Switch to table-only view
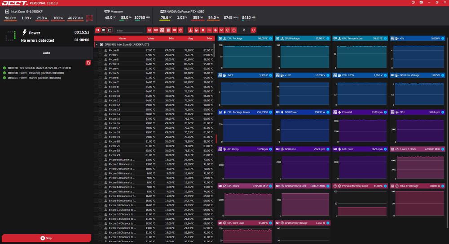Image resolution: width=449 pixels, height=244 pixels. (104, 30)
